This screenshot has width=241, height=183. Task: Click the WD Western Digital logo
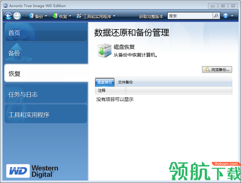[32, 171]
